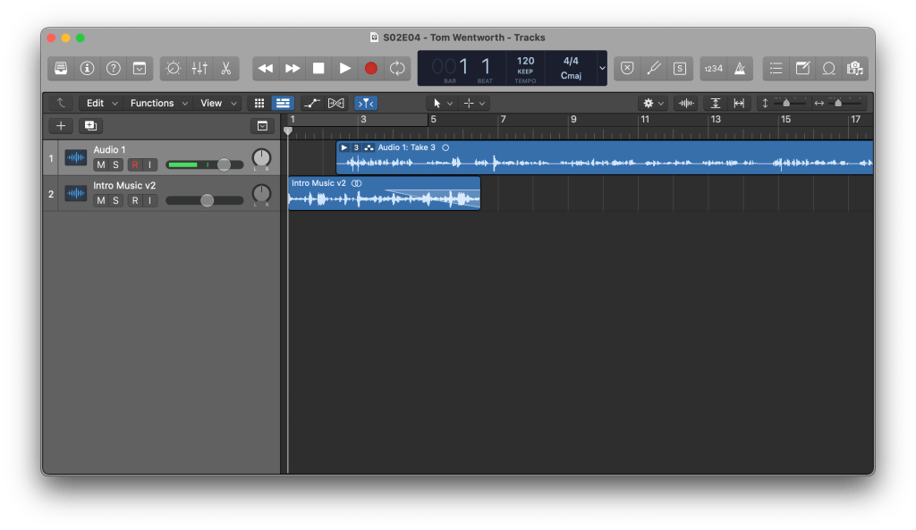Open the Functions menu
This screenshot has width=916, height=530.
point(157,103)
